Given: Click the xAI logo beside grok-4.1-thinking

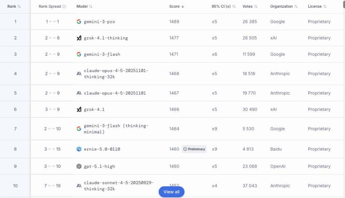Looking at the screenshot, I should click(79, 38).
